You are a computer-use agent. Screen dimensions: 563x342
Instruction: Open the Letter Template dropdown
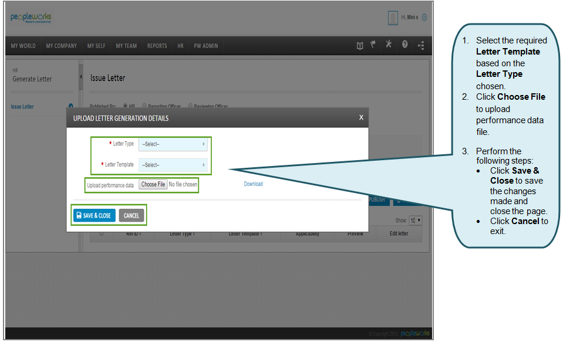[x=173, y=165]
